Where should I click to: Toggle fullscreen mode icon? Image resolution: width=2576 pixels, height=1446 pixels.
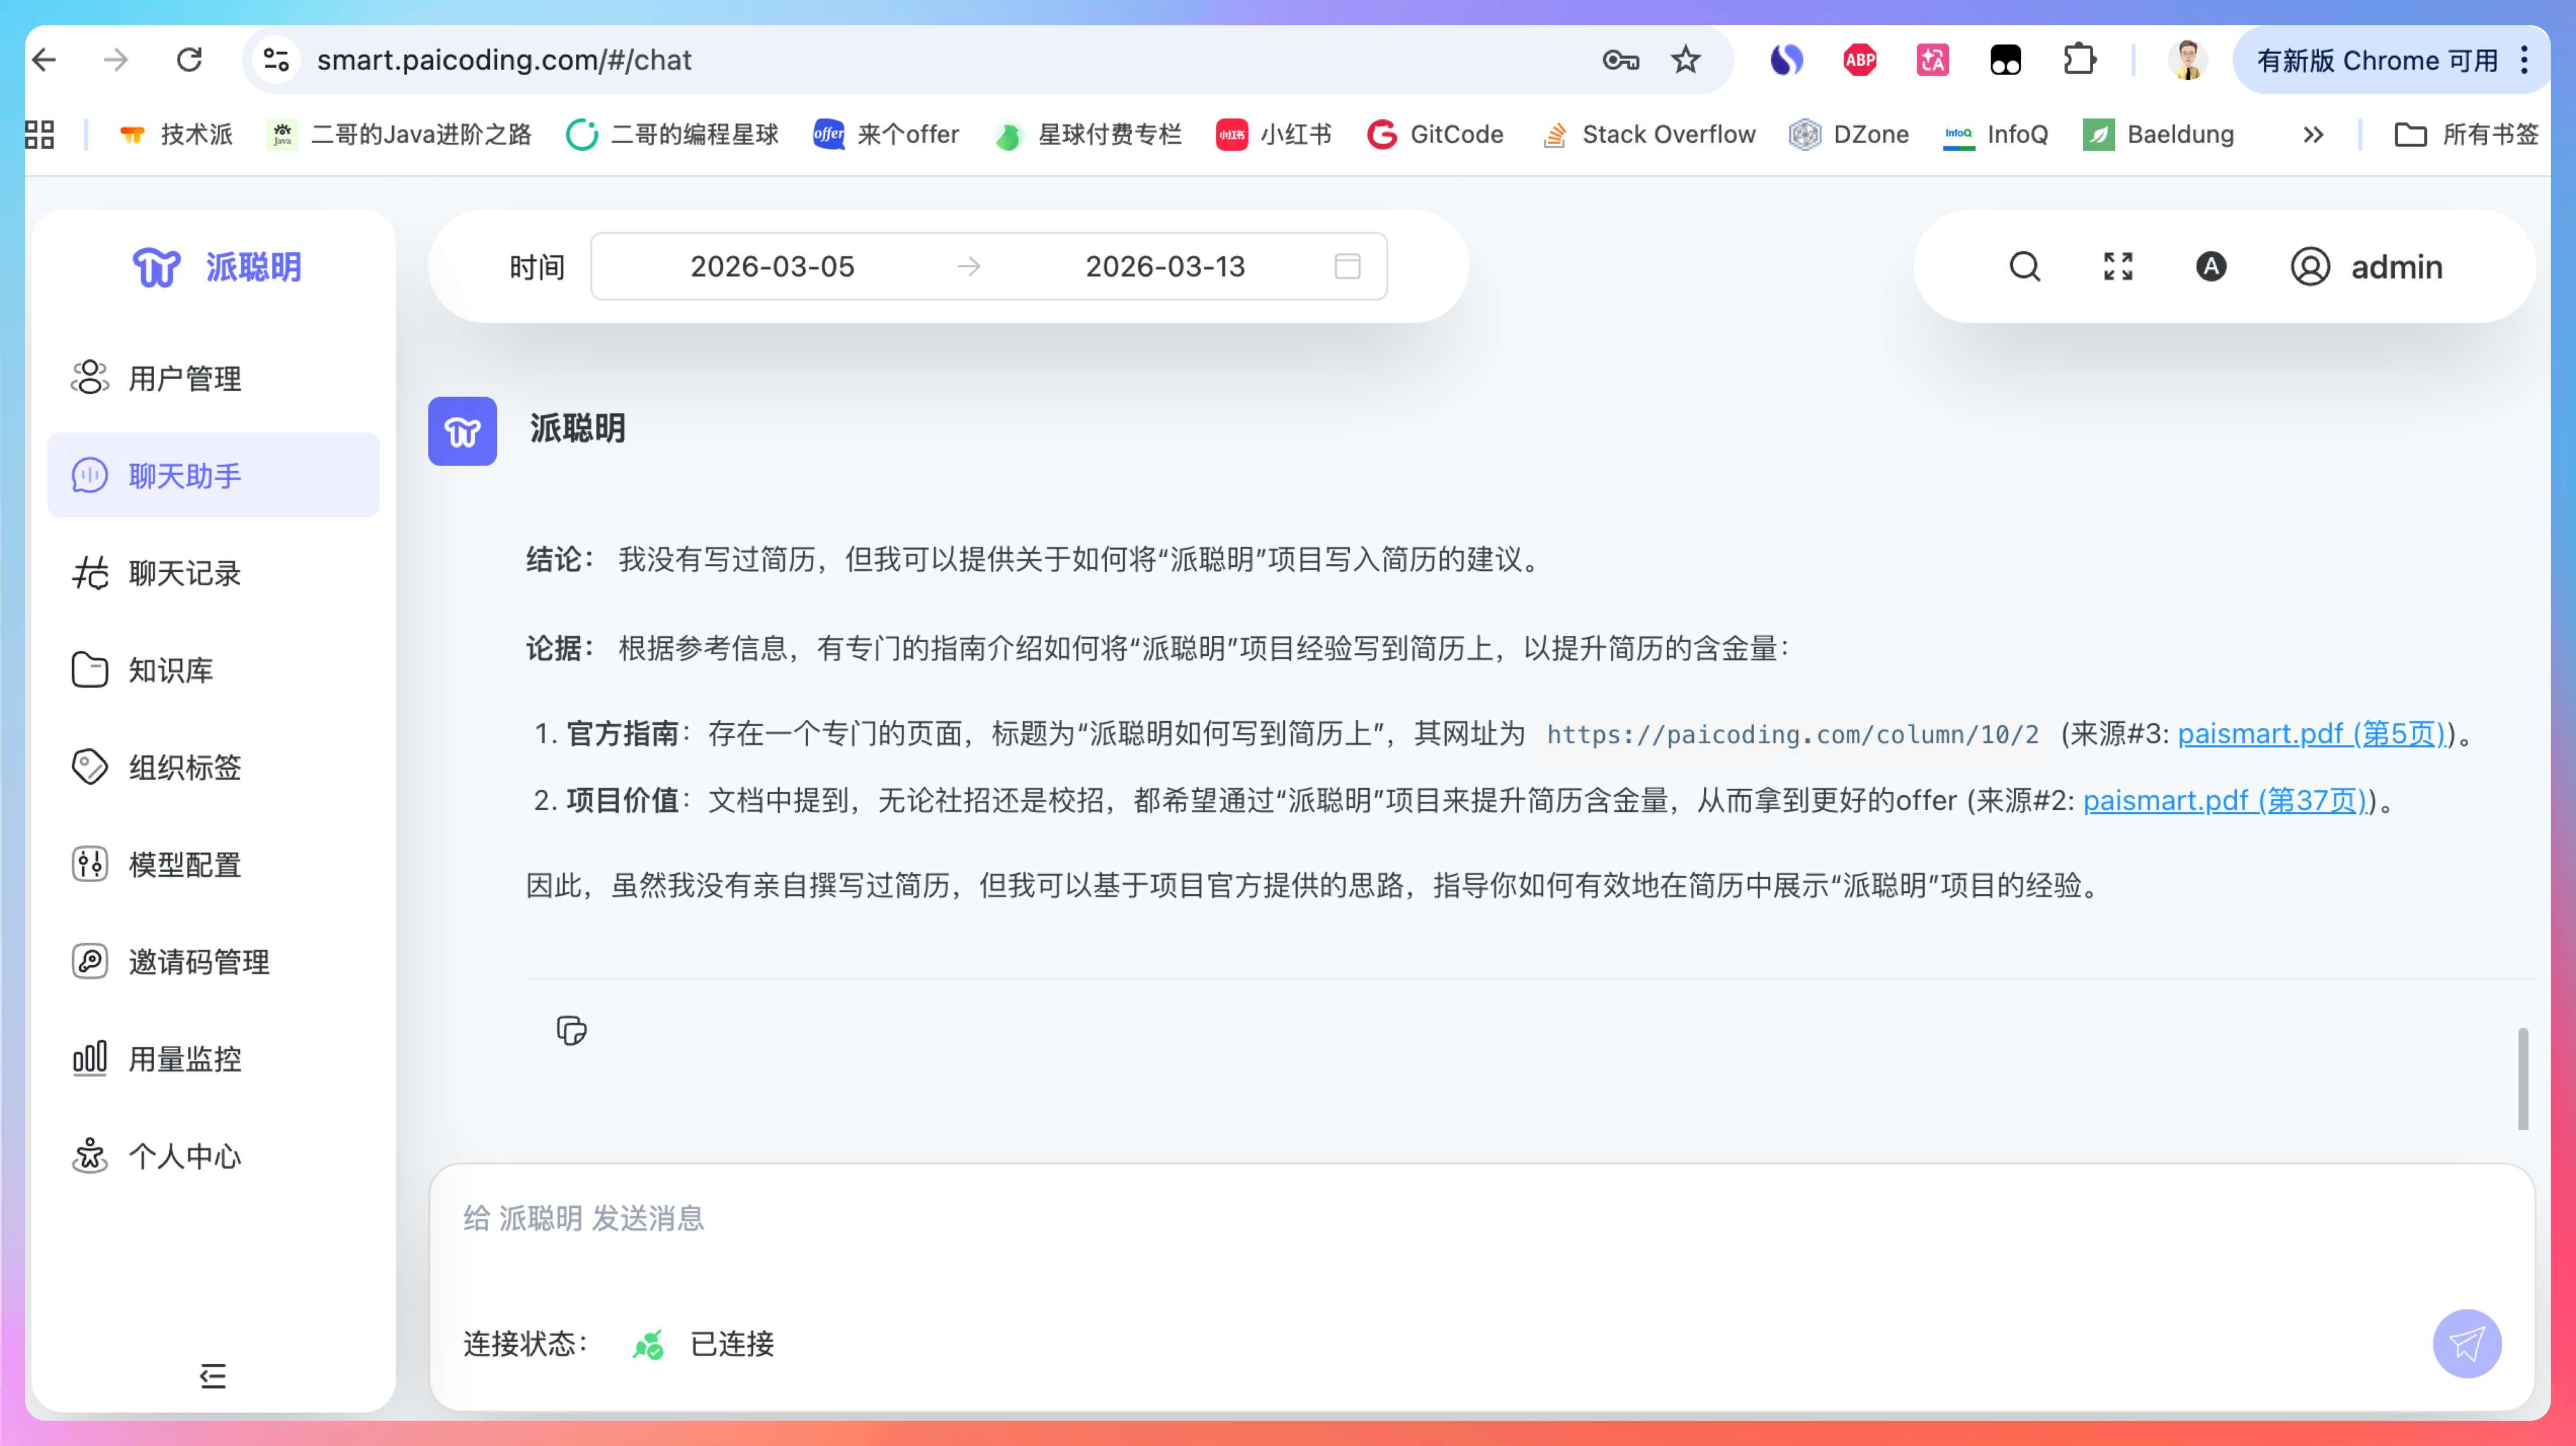2117,267
